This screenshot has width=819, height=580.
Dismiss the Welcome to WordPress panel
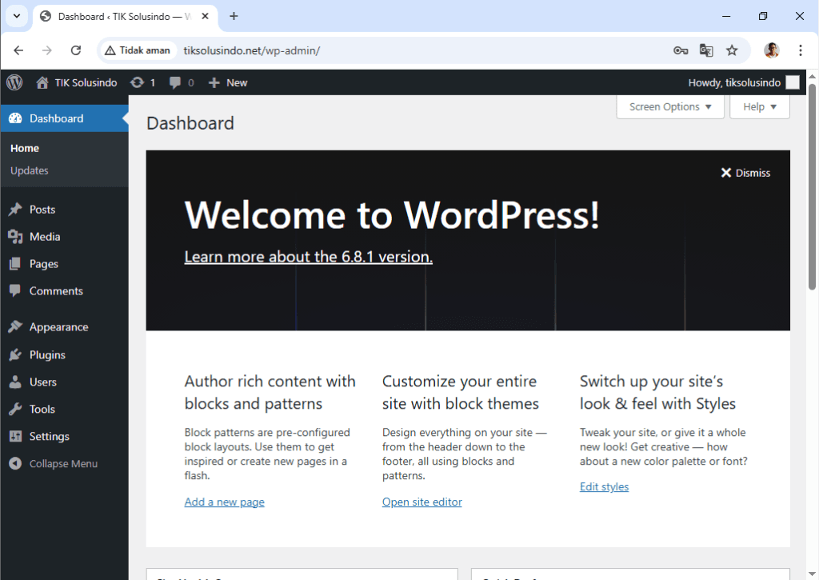pos(745,173)
